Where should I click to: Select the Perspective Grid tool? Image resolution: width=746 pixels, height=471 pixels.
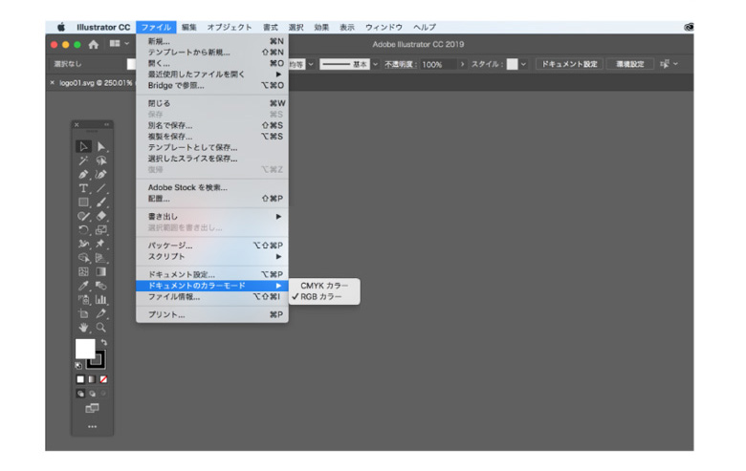100,258
